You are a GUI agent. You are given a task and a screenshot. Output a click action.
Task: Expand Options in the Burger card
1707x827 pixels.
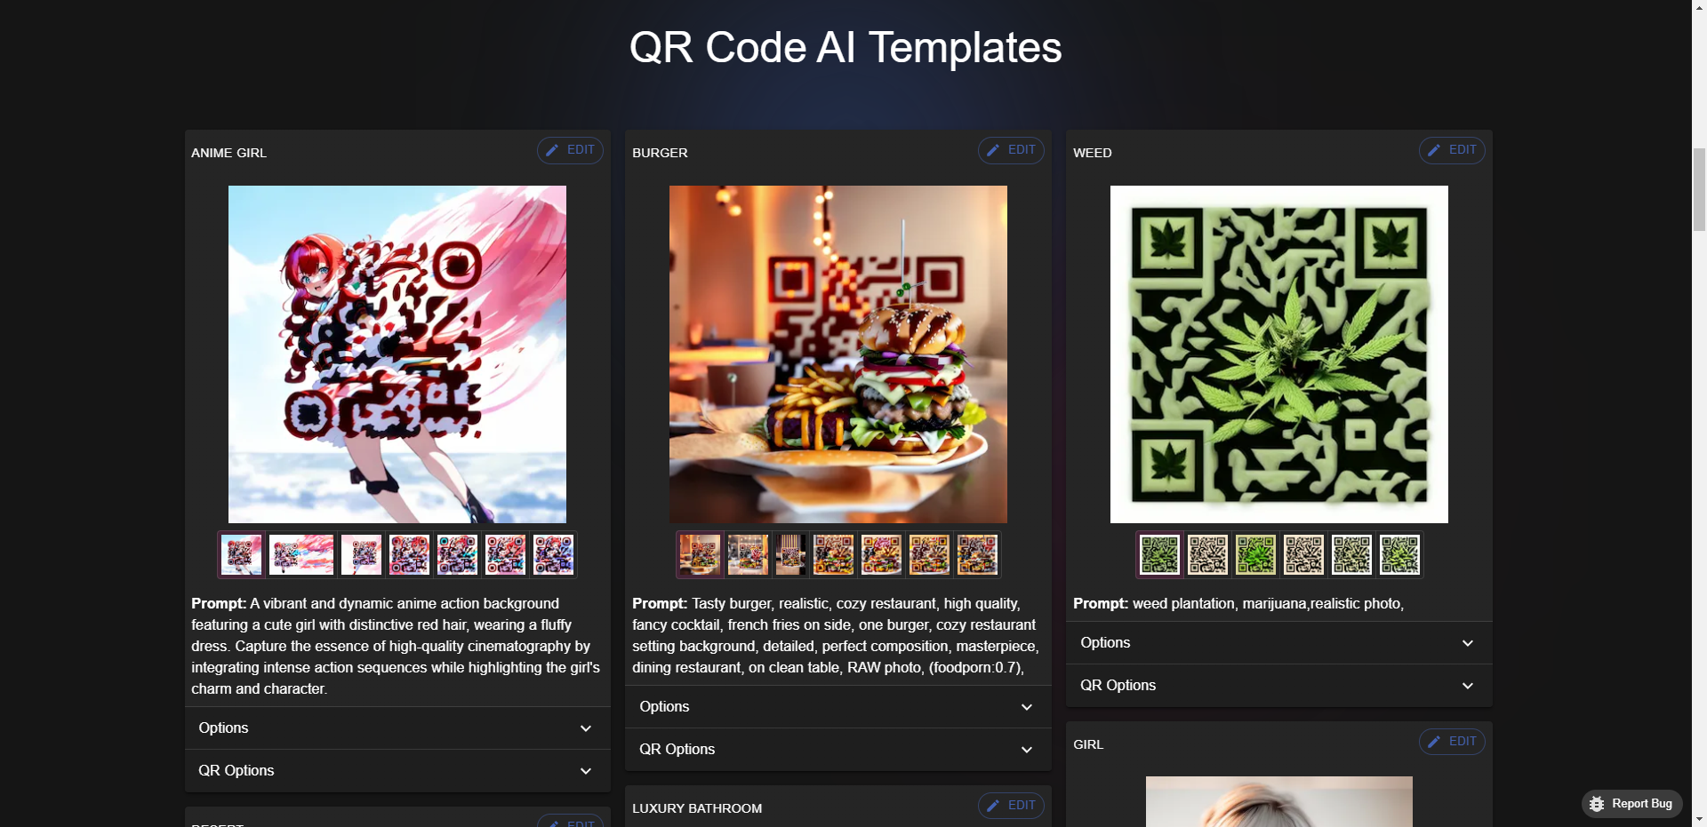[x=838, y=707]
